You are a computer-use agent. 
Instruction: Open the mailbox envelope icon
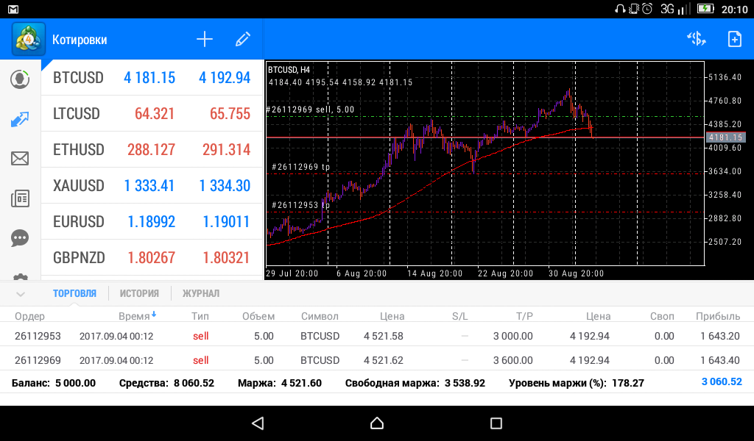[x=20, y=158]
